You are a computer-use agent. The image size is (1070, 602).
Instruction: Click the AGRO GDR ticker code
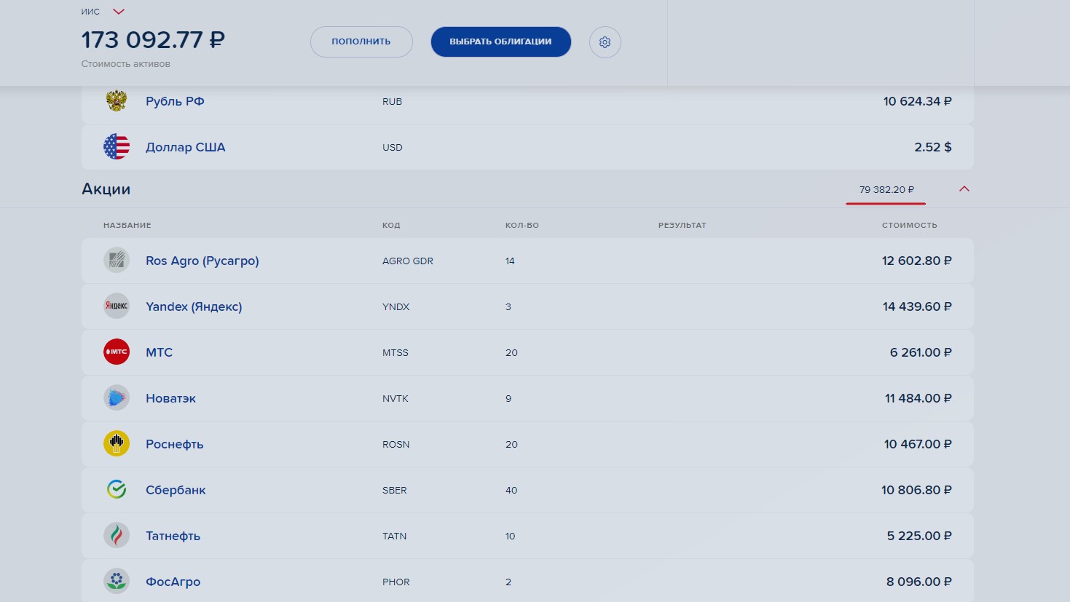408,261
